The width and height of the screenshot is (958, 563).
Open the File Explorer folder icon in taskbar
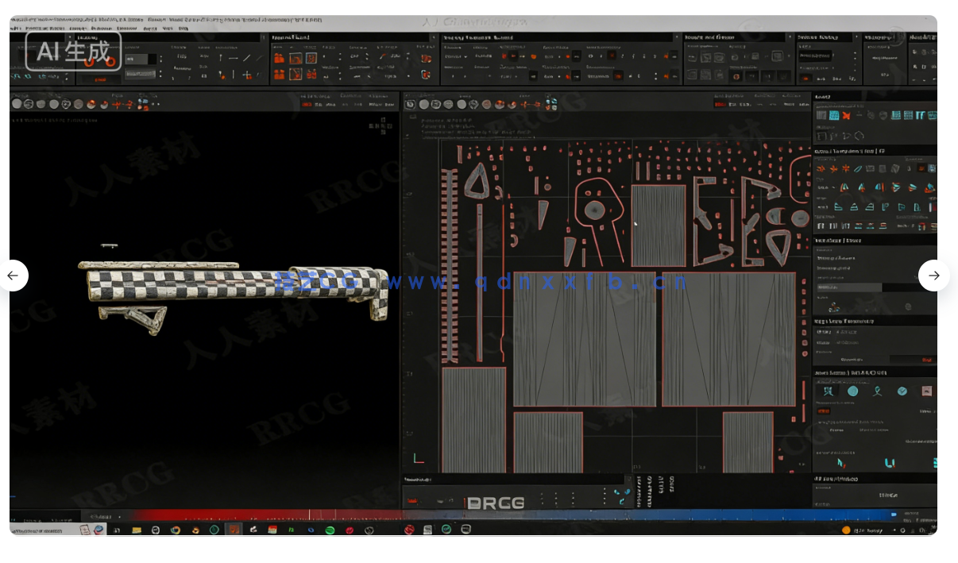(137, 530)
